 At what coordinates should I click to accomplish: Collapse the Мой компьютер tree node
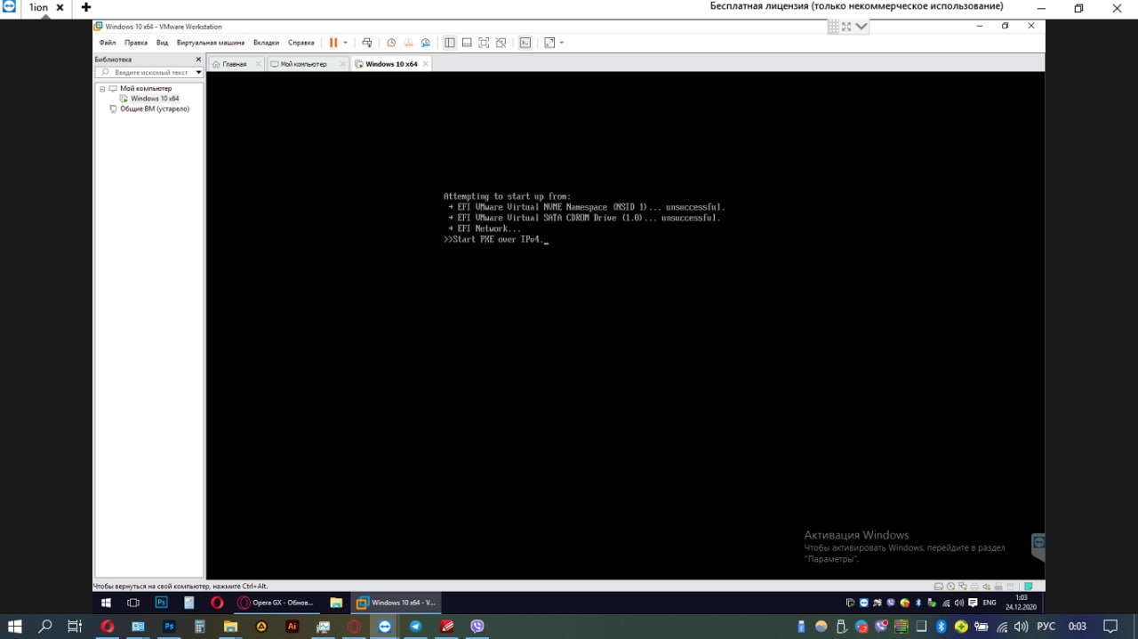(102, 89)
